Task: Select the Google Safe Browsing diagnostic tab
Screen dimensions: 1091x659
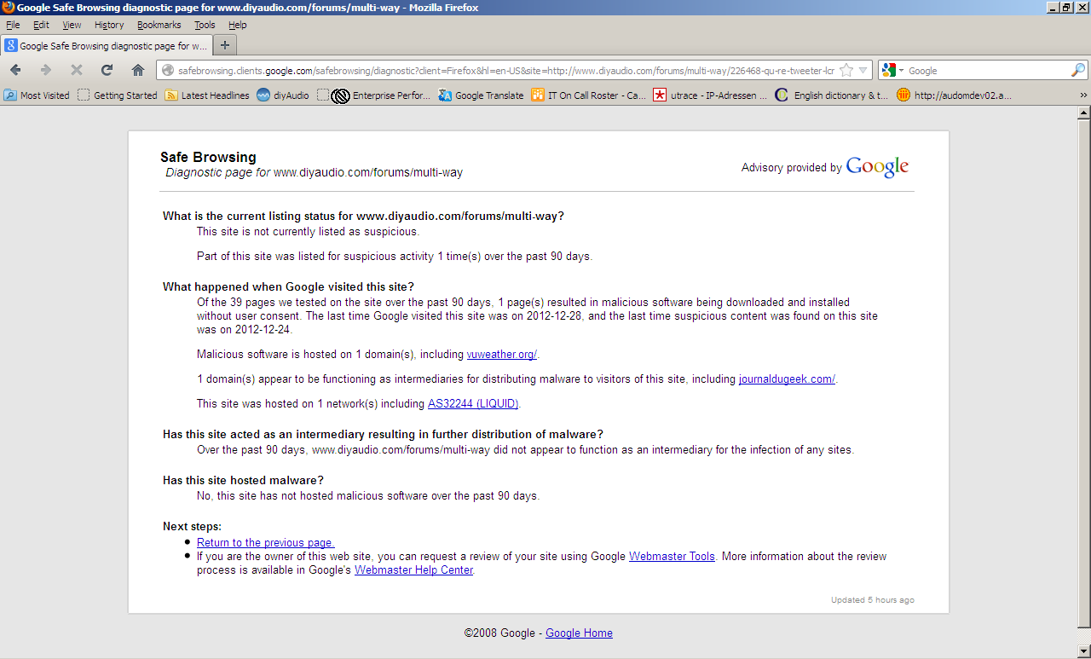Action: click(107, 46)
